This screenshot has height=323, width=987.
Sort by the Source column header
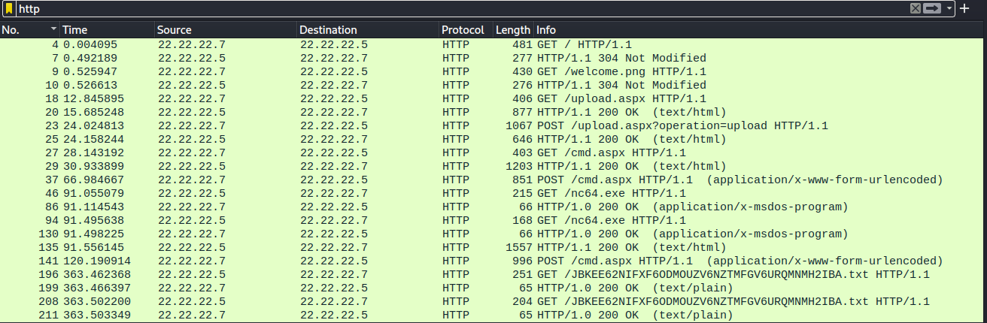(x=224, y=30)
